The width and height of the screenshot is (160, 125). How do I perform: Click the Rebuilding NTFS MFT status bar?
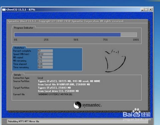click(x=77, y=121)
